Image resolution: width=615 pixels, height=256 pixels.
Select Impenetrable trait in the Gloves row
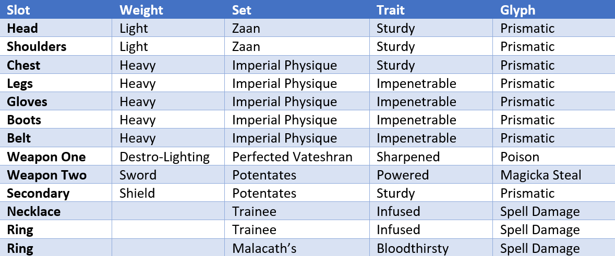click(417, 102)
